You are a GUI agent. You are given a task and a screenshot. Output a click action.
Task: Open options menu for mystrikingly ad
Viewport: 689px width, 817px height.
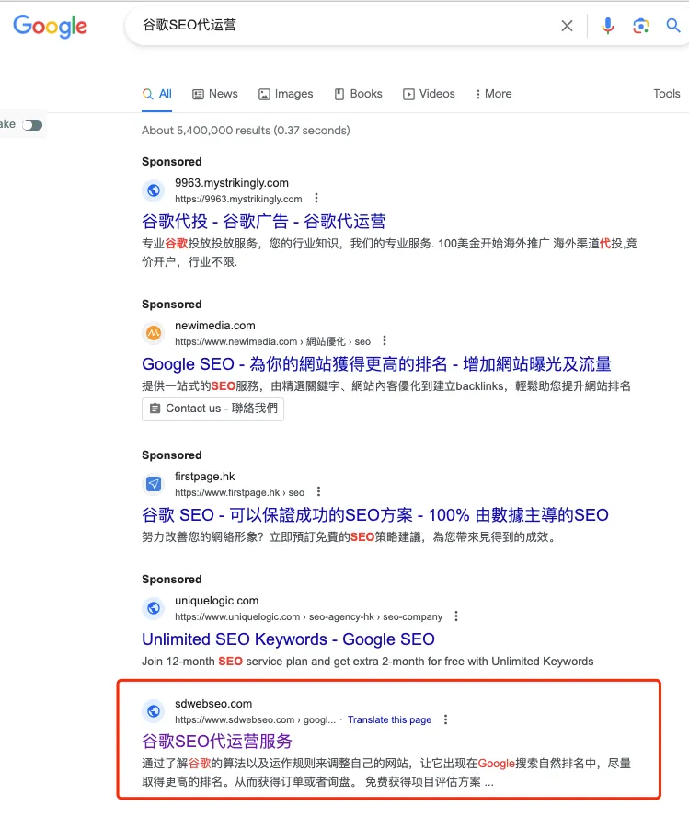316,199
